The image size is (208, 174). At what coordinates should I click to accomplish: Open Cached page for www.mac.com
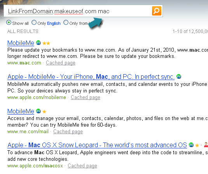pos(61,63)
